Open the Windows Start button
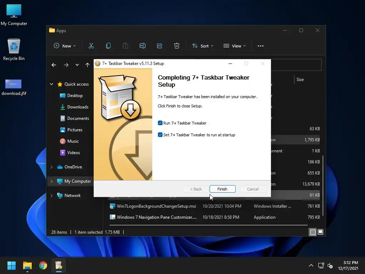The width and height of the screenshot is (365, 274). click(11, 265)
